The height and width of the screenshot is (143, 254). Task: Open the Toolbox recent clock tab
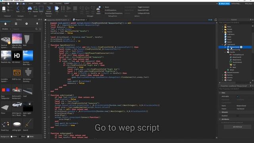27,24
